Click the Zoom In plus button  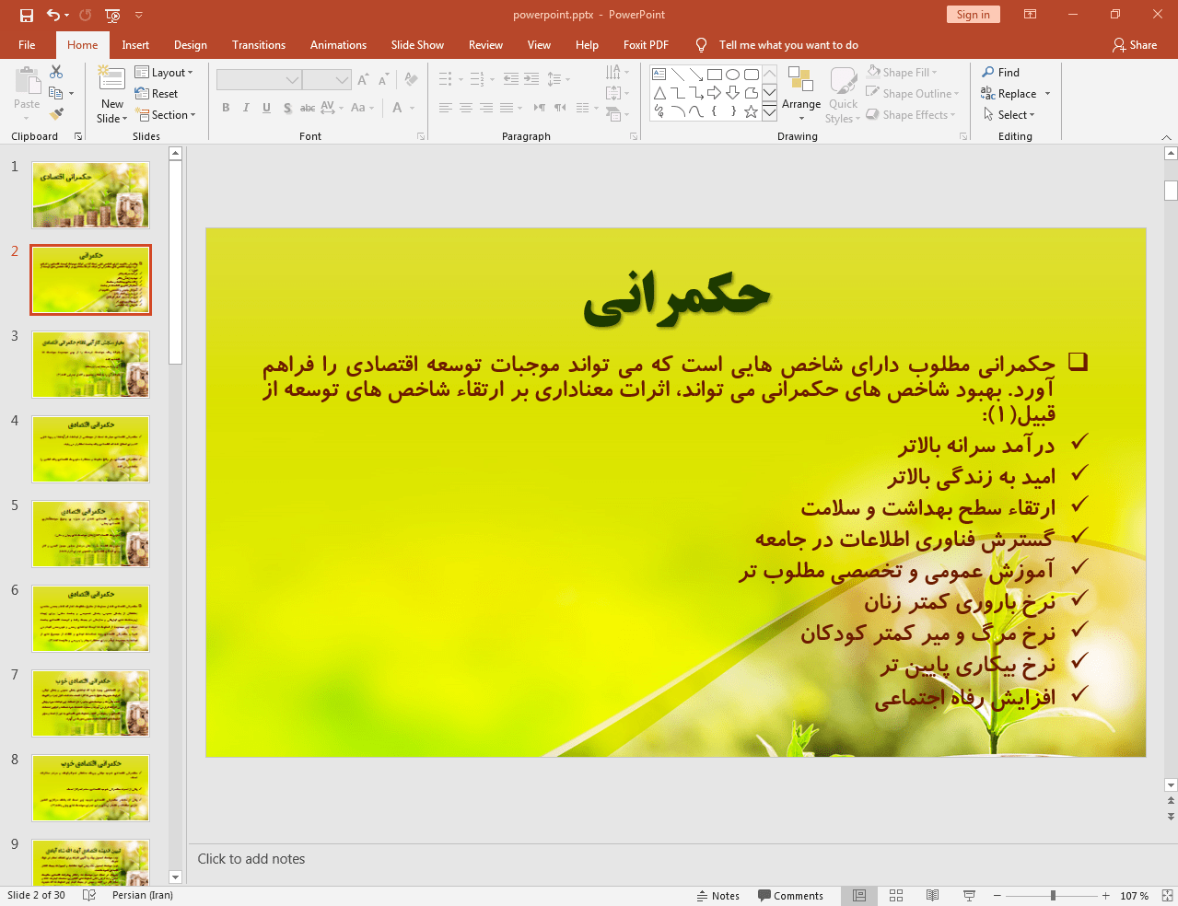pos(1106,896)
